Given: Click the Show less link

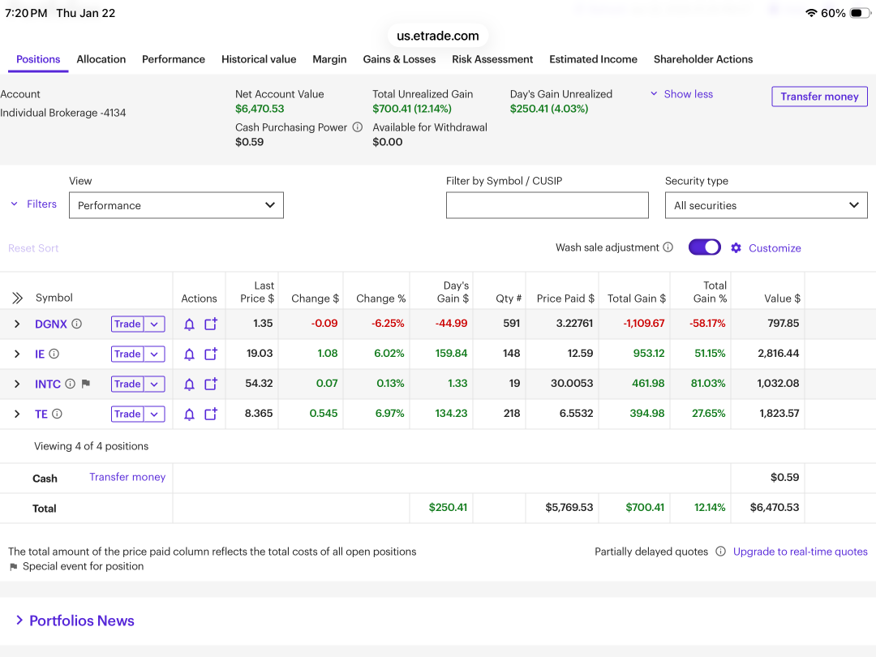Looking at the screenshot, I should click(x=688, y=94).
